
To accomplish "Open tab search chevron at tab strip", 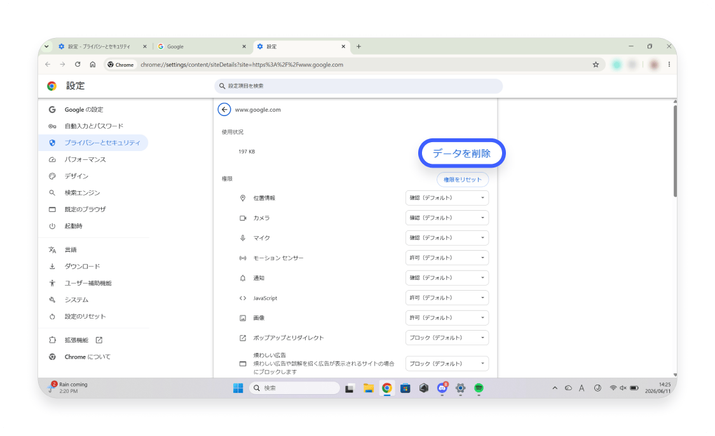I will (x=46, y=46).
